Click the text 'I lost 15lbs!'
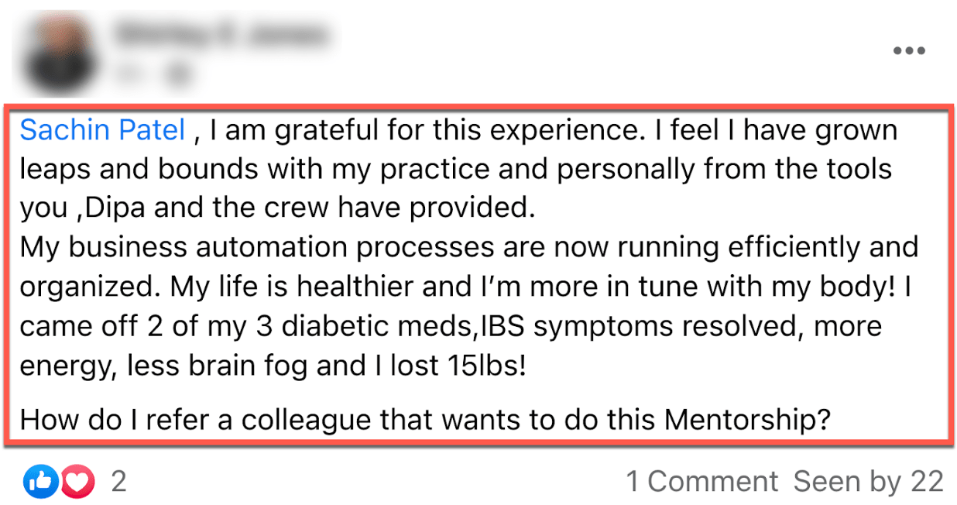This screenshot has width=957, height=505. (x=451, y=365)
